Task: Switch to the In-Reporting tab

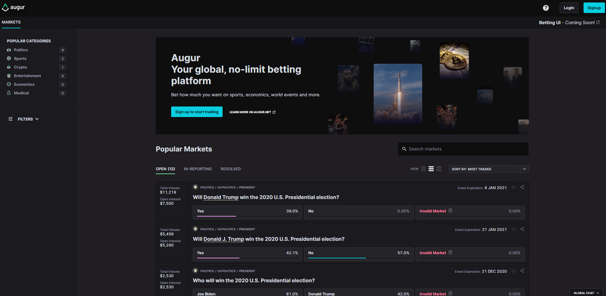Action: pos(198,169)
